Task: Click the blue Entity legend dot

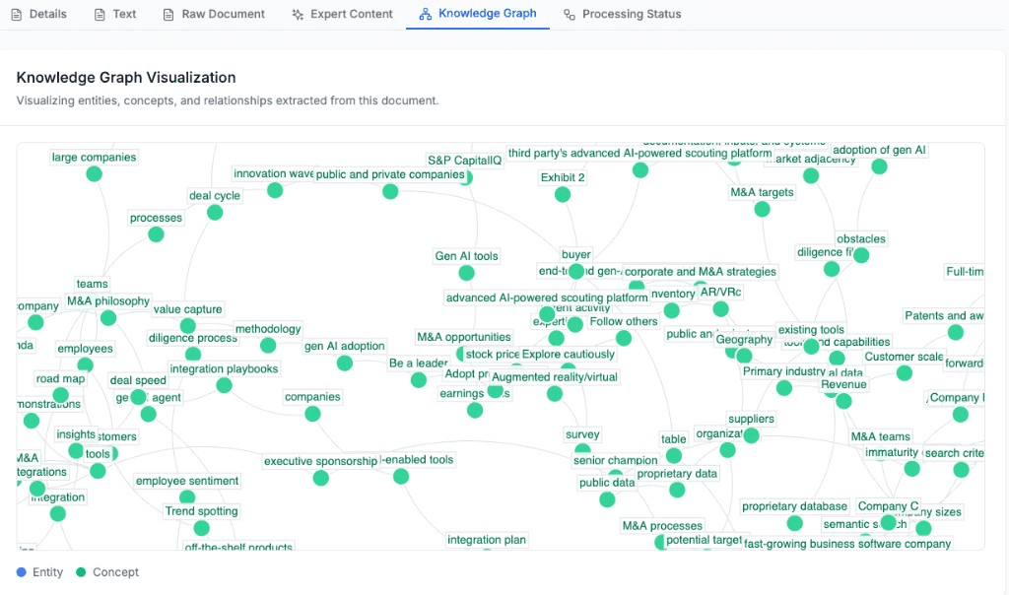Action: pos(21,571)
